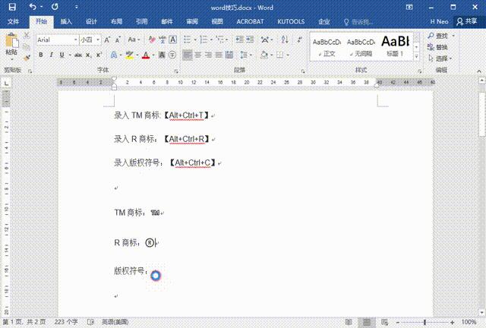Open font color dropdown arrow
Screen dimensions: 486x328
pos(153,55)
